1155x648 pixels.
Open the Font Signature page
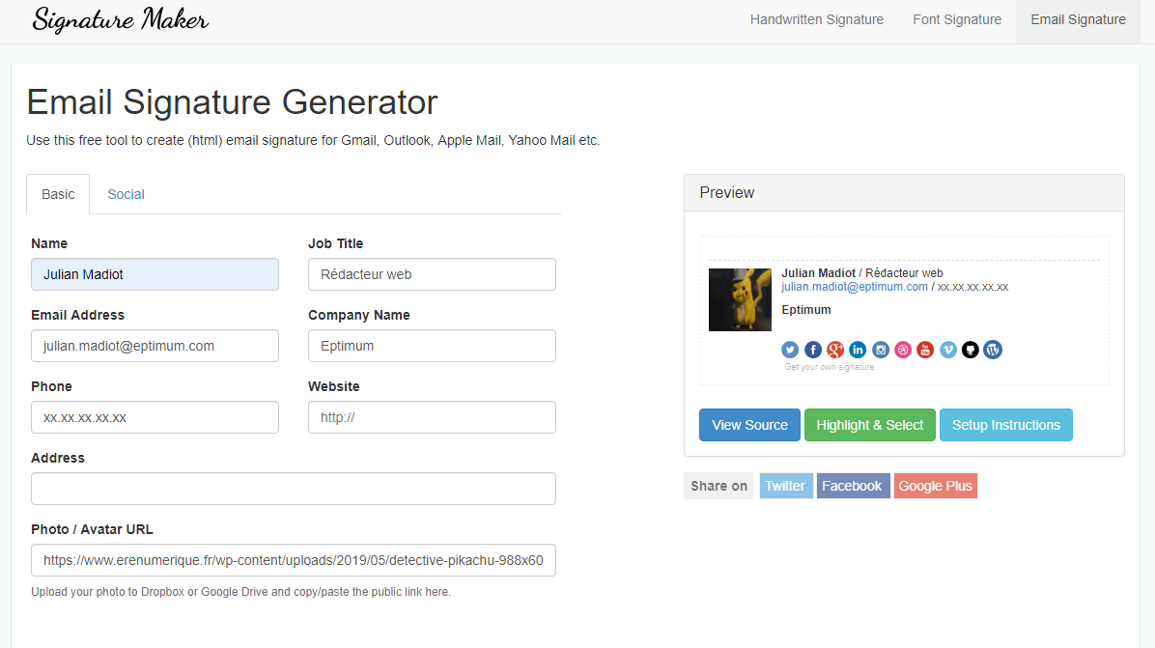coord(957,20)
